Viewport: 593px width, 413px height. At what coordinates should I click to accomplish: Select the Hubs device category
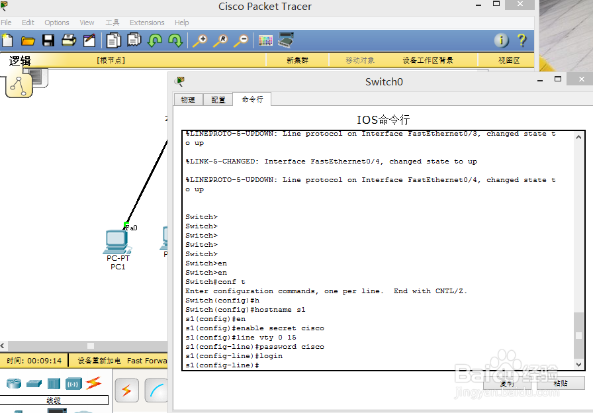pos(54,383)
